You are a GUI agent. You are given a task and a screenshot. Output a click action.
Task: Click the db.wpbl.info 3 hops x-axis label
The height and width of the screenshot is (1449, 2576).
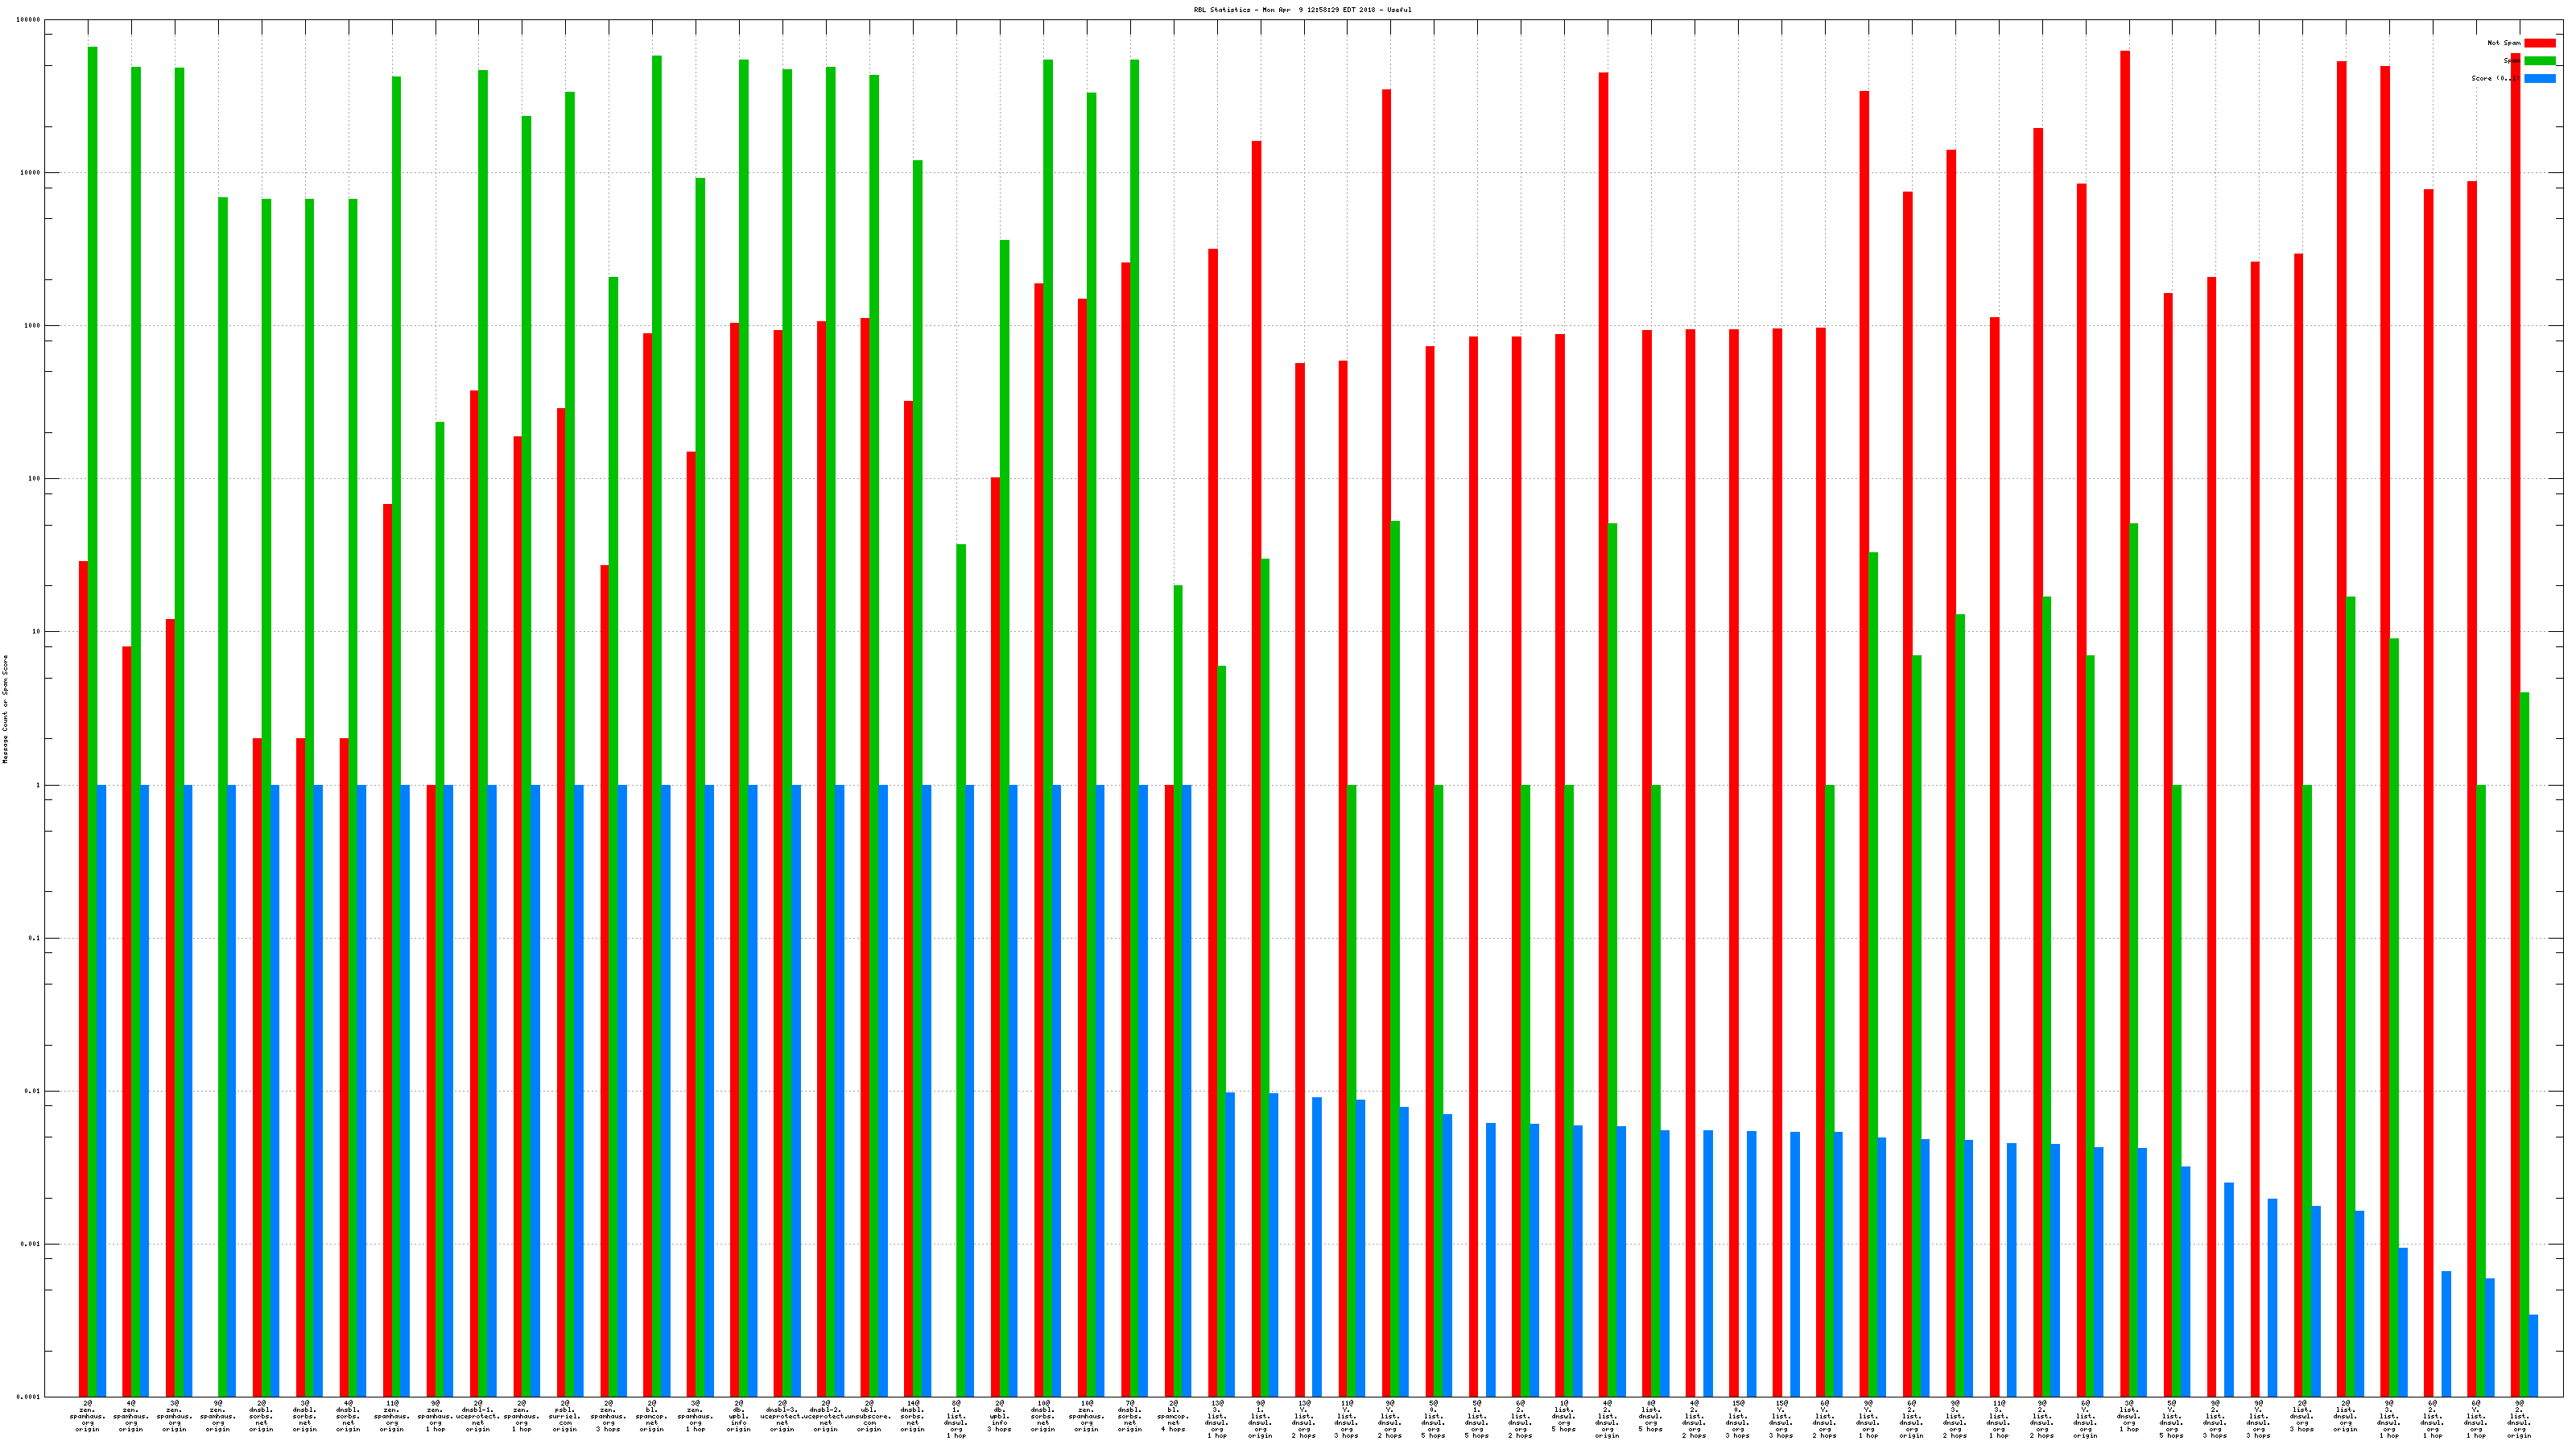point(999,1416)
